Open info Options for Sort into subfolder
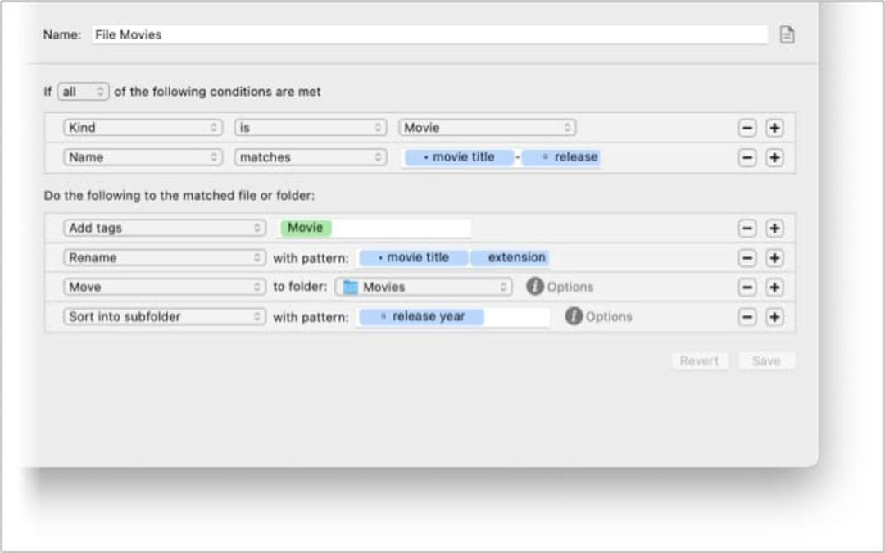 pyautogui.click(x=598, y=316)
